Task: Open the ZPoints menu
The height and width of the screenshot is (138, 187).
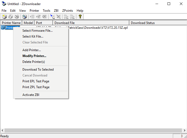Action: tap(68, 11)
